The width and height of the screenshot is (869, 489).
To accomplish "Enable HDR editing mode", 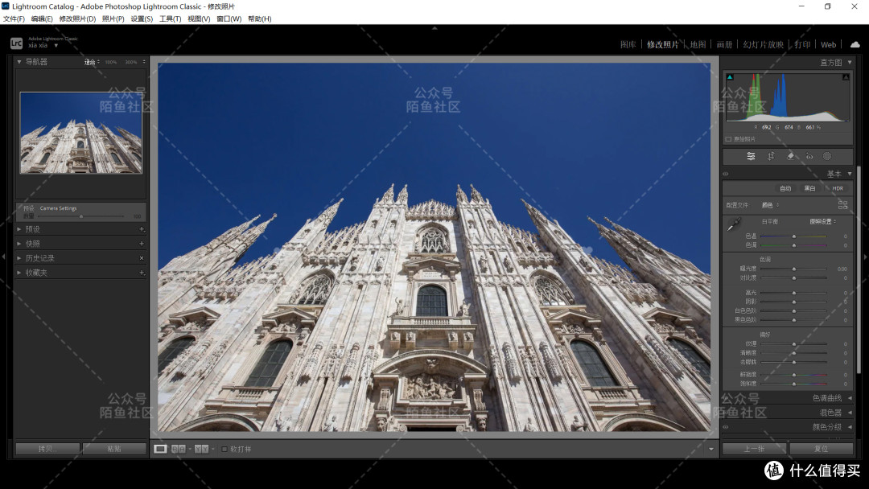I will (x=838, y=188).
